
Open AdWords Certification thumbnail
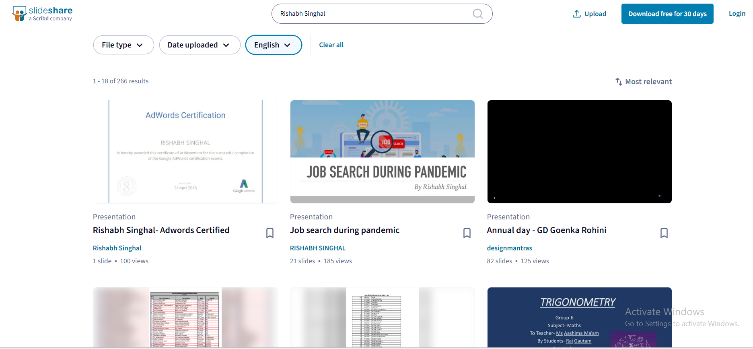(185, 152)
